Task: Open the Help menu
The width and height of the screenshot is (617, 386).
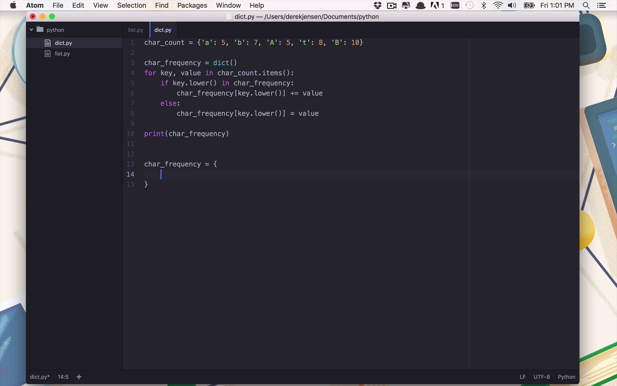Action: 256,5
